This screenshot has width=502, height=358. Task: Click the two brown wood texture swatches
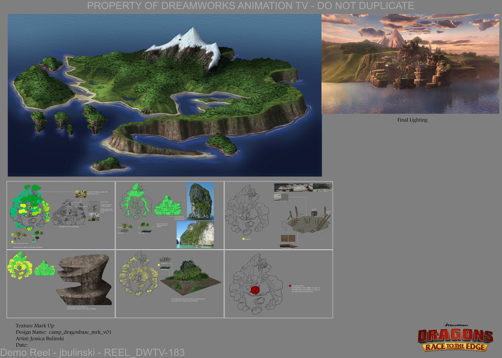(288, 239)
